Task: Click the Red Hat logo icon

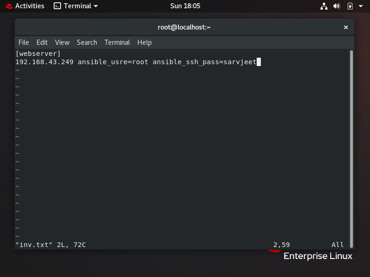Action: click(x=9, y=6)
